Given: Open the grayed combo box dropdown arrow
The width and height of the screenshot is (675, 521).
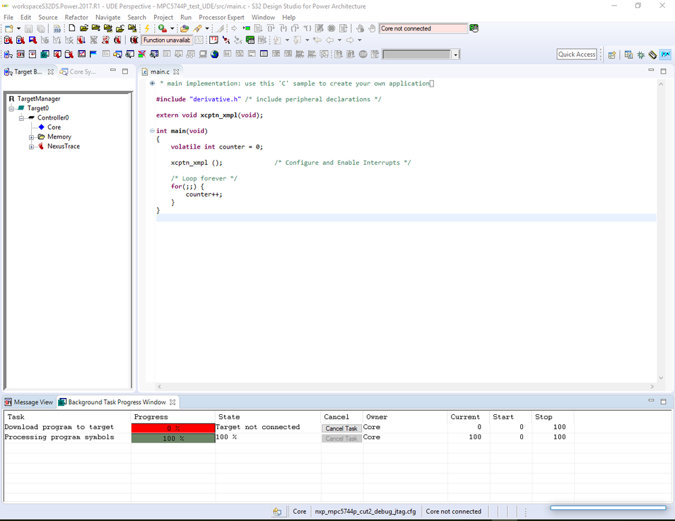Looking at the screenshot, I should click(x=456, y=55).
